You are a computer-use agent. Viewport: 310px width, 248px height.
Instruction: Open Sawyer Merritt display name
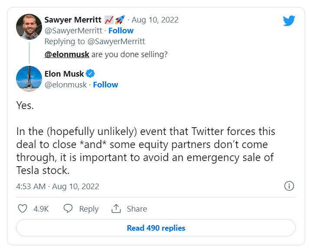click(73, 20)
